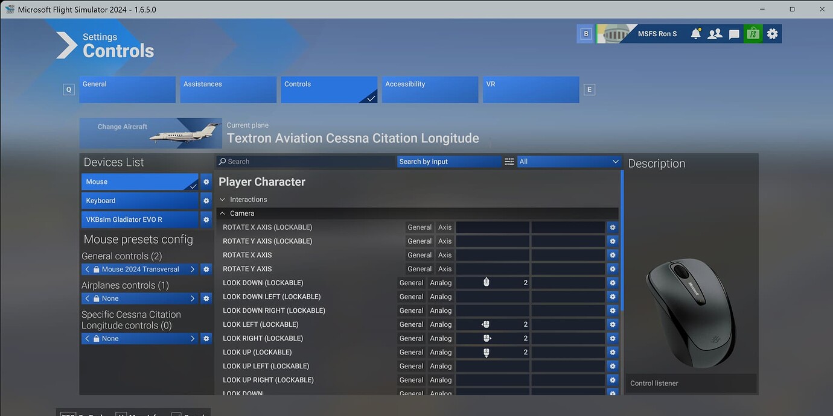Open gear for Specific Cessna Citation Longitude preset
Viewport: 833px width, 416px height.
(x=206, y=339)
